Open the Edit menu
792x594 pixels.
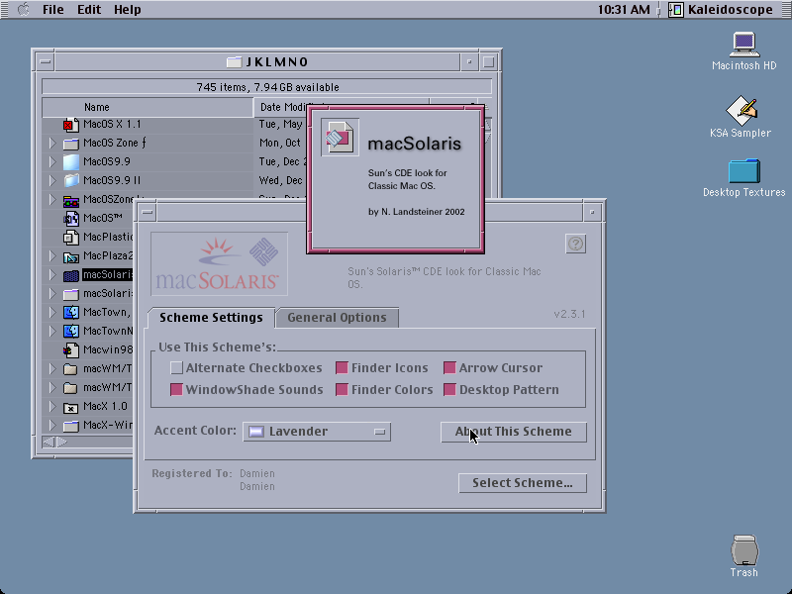(x=89, y=10)
